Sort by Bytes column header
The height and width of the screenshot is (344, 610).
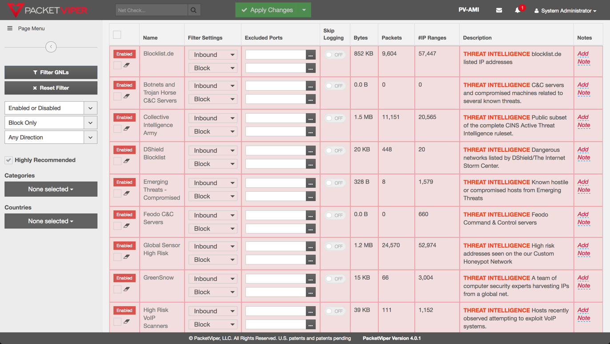(361, 38)
